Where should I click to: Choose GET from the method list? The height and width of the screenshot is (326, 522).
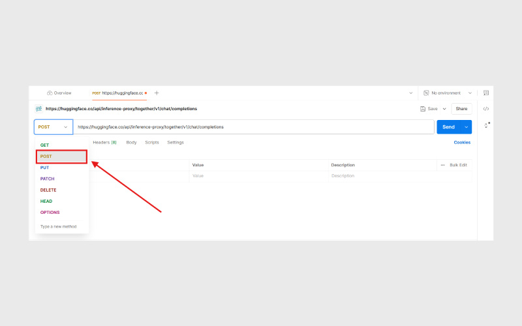tap(45, 145)
